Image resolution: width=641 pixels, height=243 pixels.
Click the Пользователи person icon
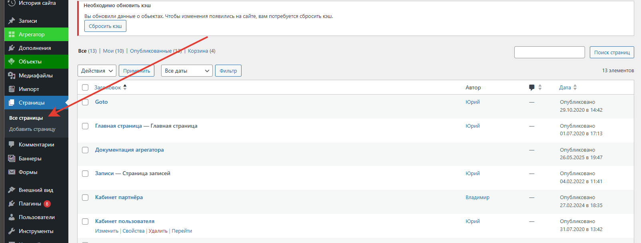pos(12,217)
